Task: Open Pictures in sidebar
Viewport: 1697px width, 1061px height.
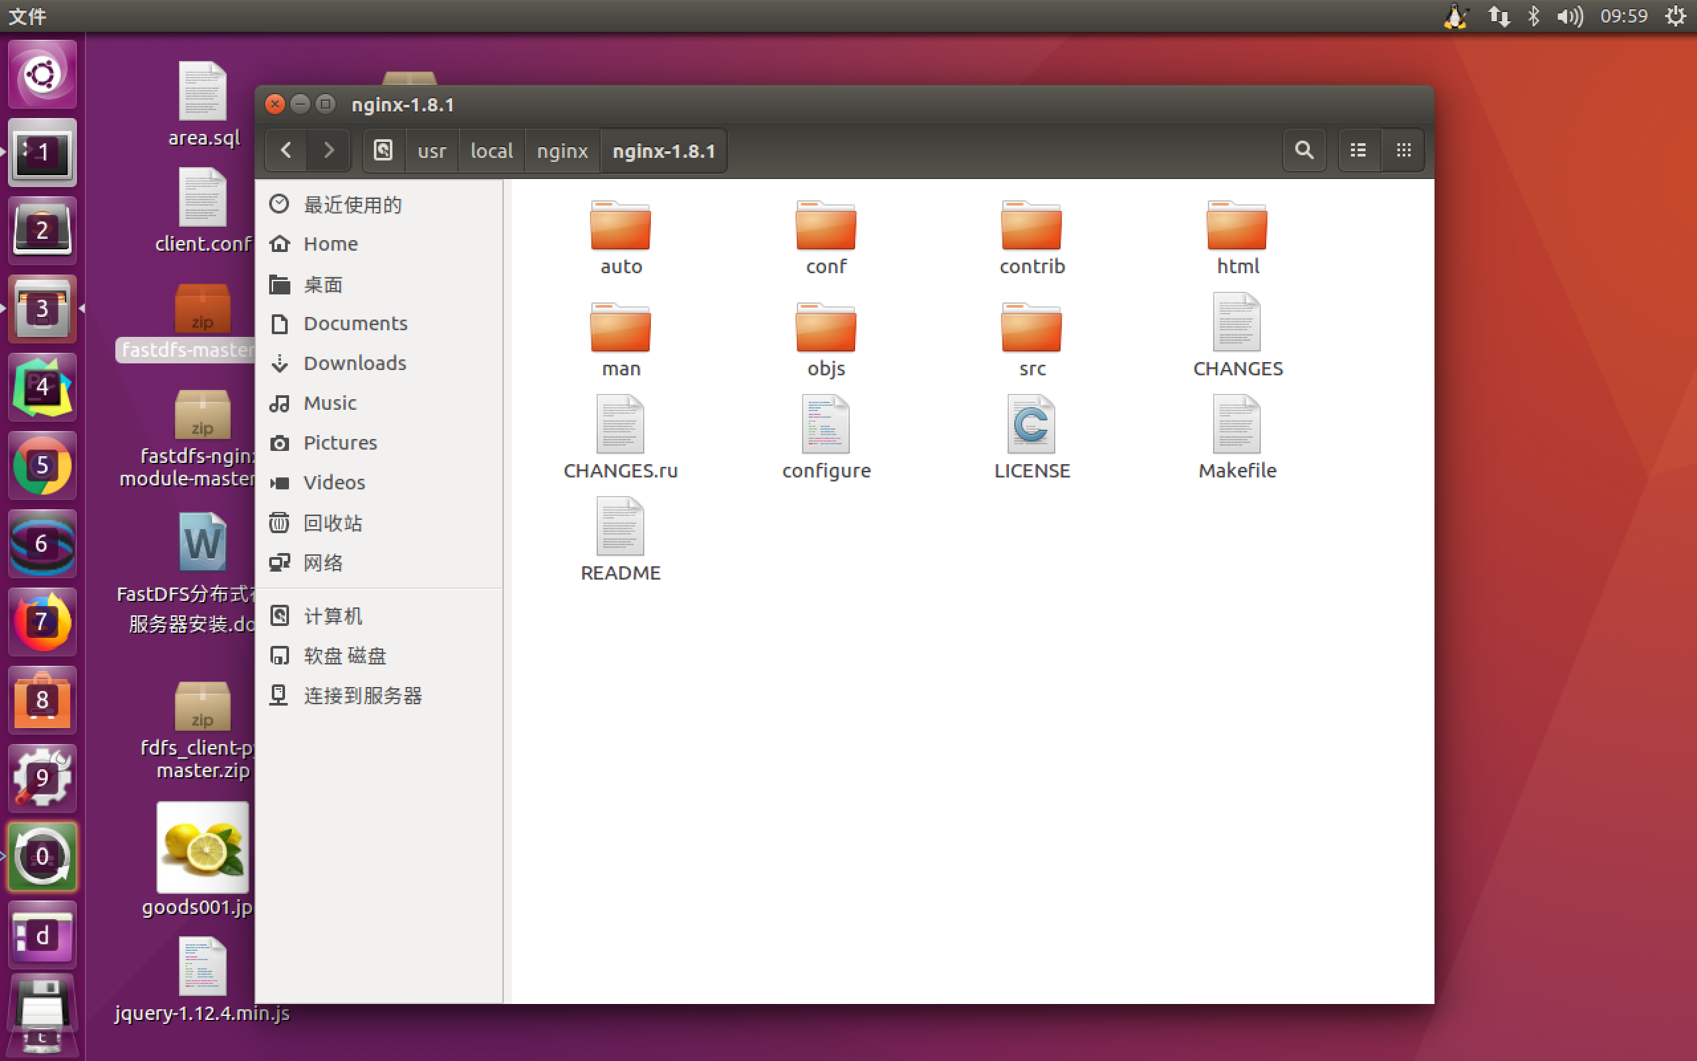Action: 379,443
